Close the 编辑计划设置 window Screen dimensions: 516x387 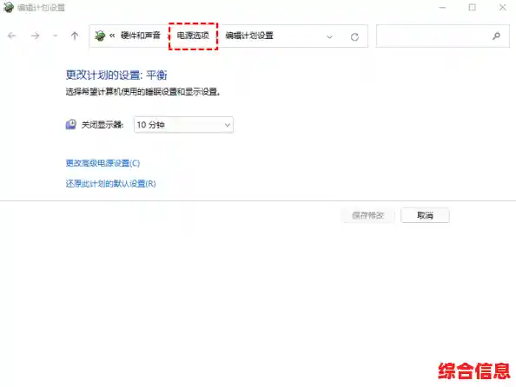point(502,7)
